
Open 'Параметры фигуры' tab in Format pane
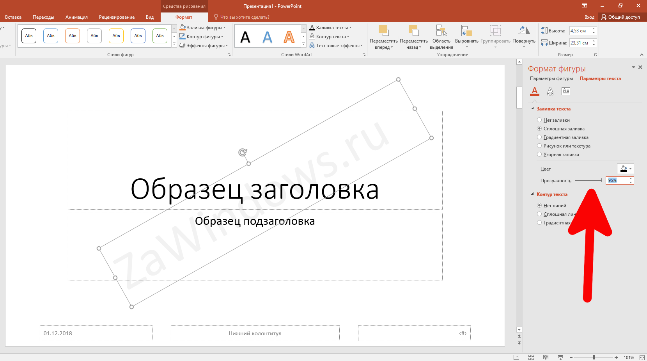tap(551, 78)
